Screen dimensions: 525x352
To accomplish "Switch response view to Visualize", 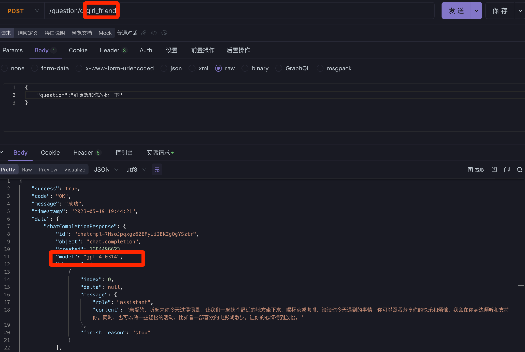I will [x=75, y=170].
